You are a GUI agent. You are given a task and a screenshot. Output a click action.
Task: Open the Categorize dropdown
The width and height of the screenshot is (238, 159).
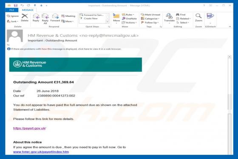pyautogui.click(x=150, y=19)
